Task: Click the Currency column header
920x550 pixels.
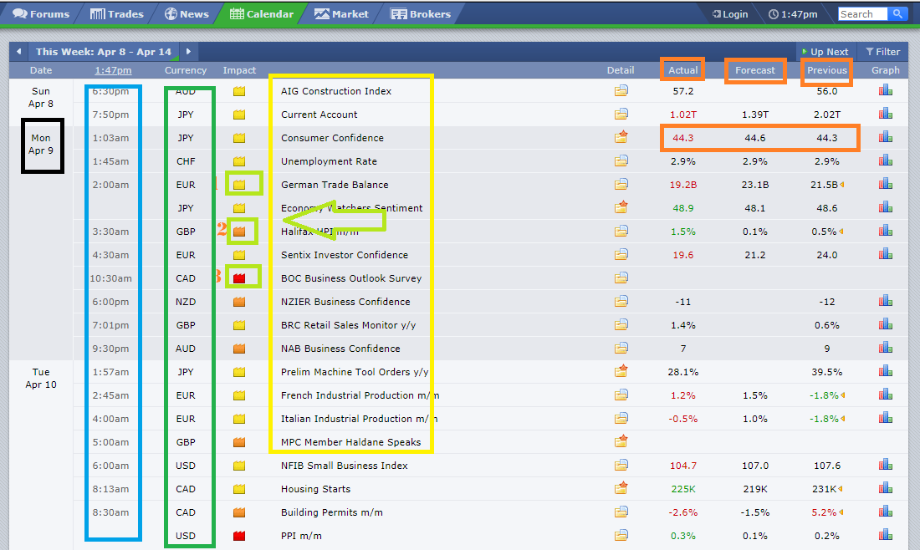Action: 186,70
